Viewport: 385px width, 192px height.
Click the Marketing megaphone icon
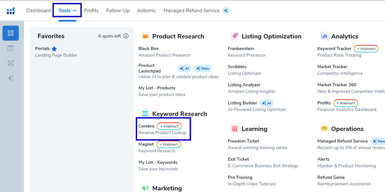(x=145, y=188)
